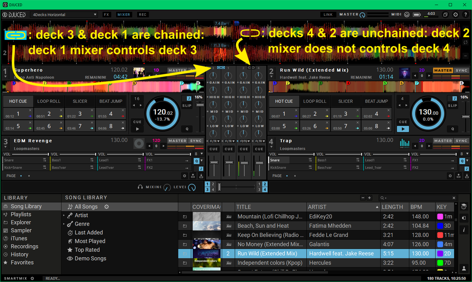Click the multi-window icon in top bar
The height and width of the screenshot is (282, 472).
(445, 15)
